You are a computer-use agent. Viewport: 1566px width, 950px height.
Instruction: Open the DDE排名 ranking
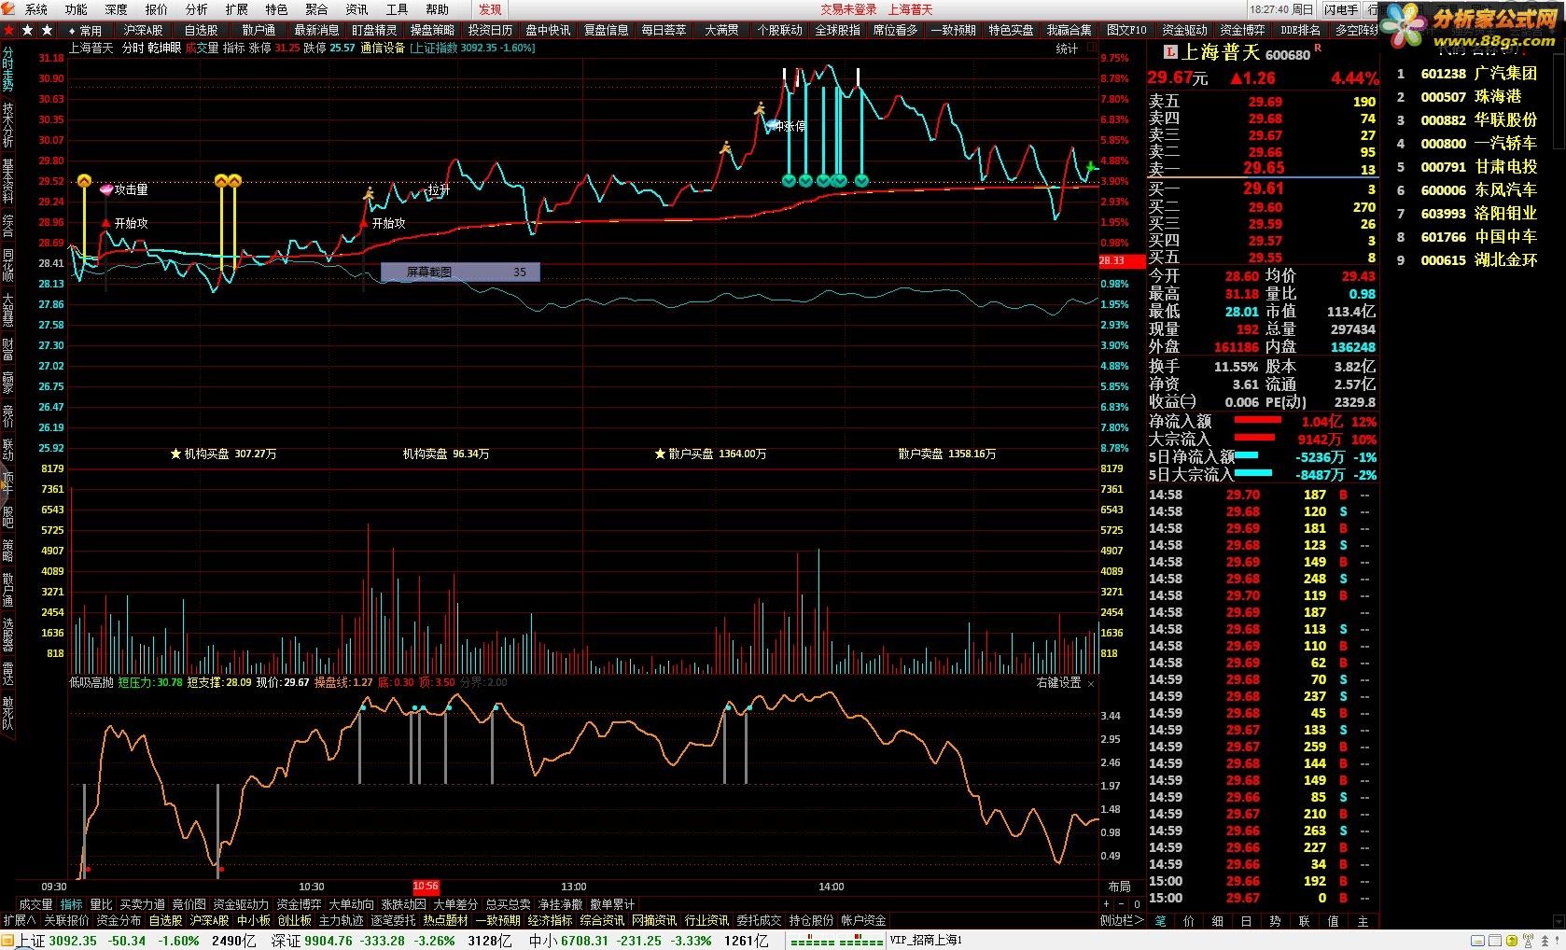[x=1300, y=31]
